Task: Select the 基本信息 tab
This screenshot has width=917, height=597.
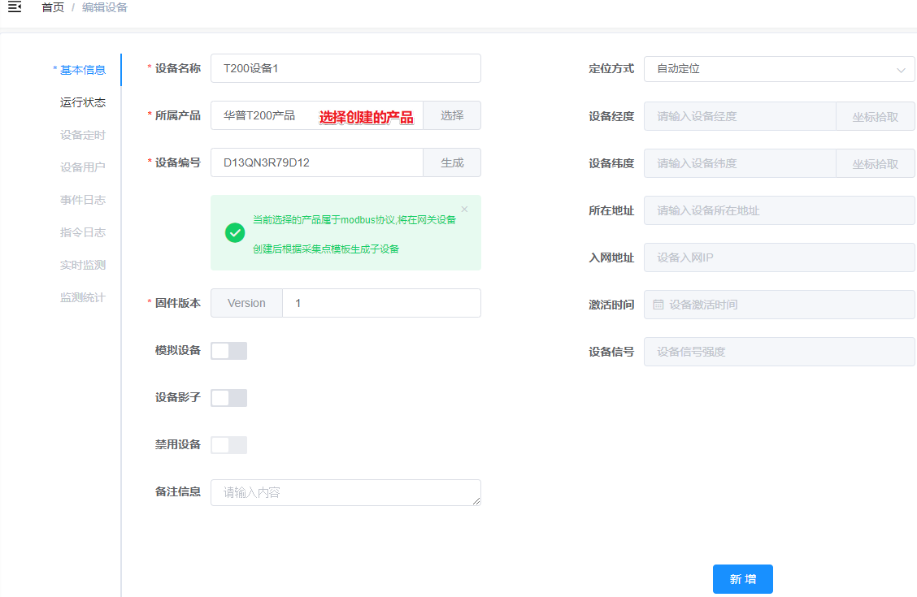Action: click(x=83, y=70)
